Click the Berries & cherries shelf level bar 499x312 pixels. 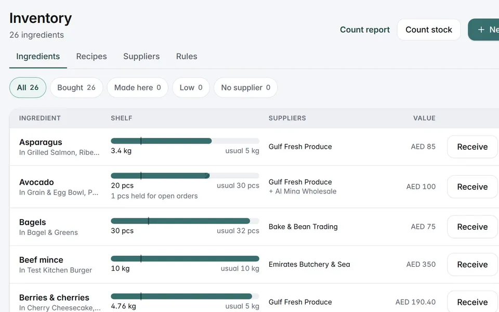coord(185,296)
